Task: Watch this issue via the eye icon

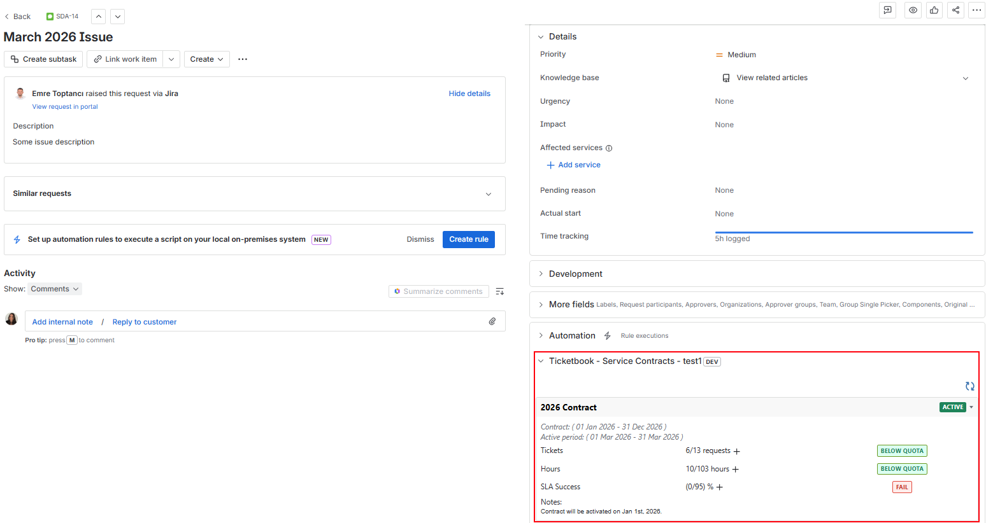Action: (x=913, y=10)
